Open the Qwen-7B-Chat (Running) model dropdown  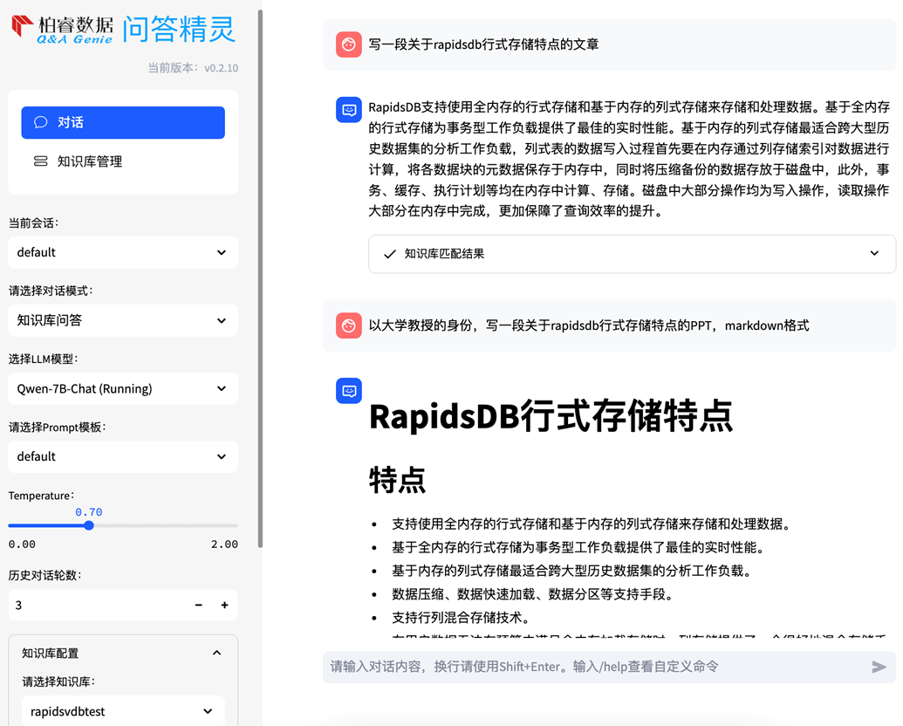123,388
